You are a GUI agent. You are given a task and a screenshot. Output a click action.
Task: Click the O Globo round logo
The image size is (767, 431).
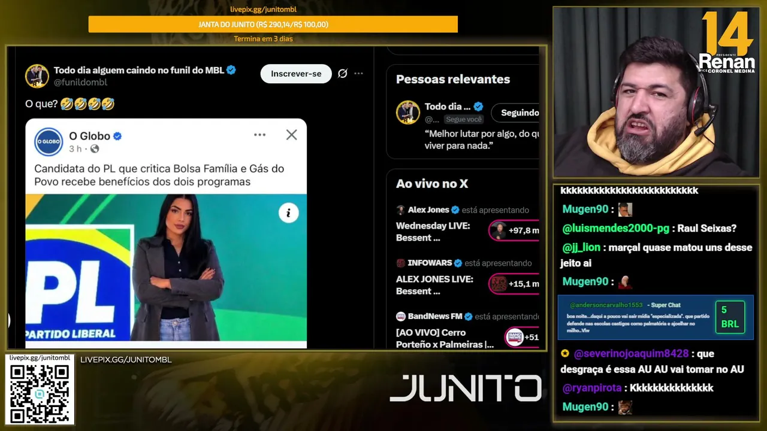tap(49, 142)
